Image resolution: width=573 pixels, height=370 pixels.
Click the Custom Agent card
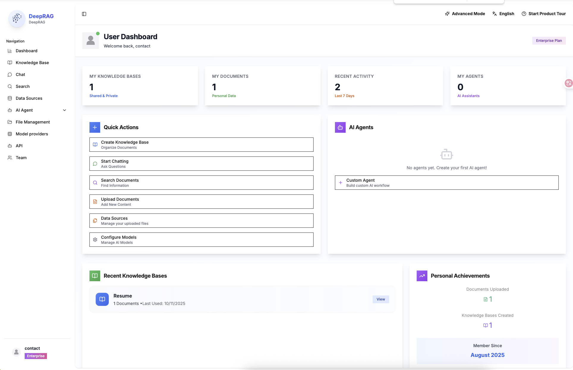(x=446, y=183)
